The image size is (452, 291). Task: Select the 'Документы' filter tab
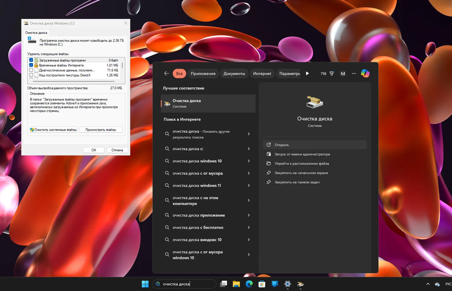pos(234,74)
